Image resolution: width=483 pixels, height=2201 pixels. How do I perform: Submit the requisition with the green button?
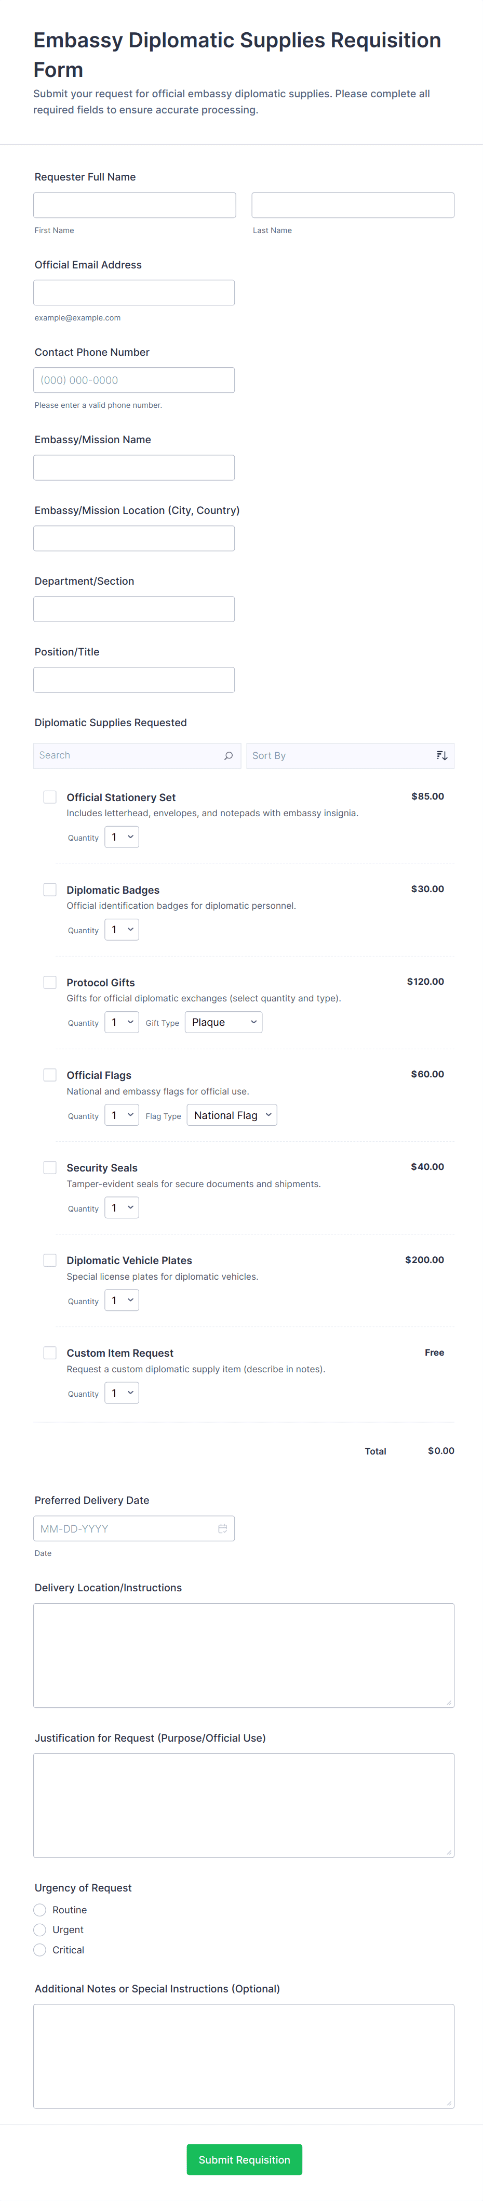pyautogui.click(x=244, y=2159)
